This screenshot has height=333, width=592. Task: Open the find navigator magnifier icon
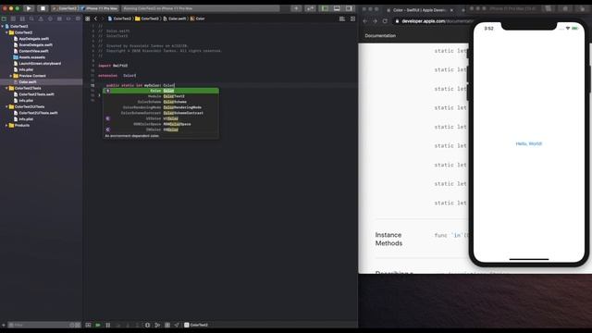[31, 18]
